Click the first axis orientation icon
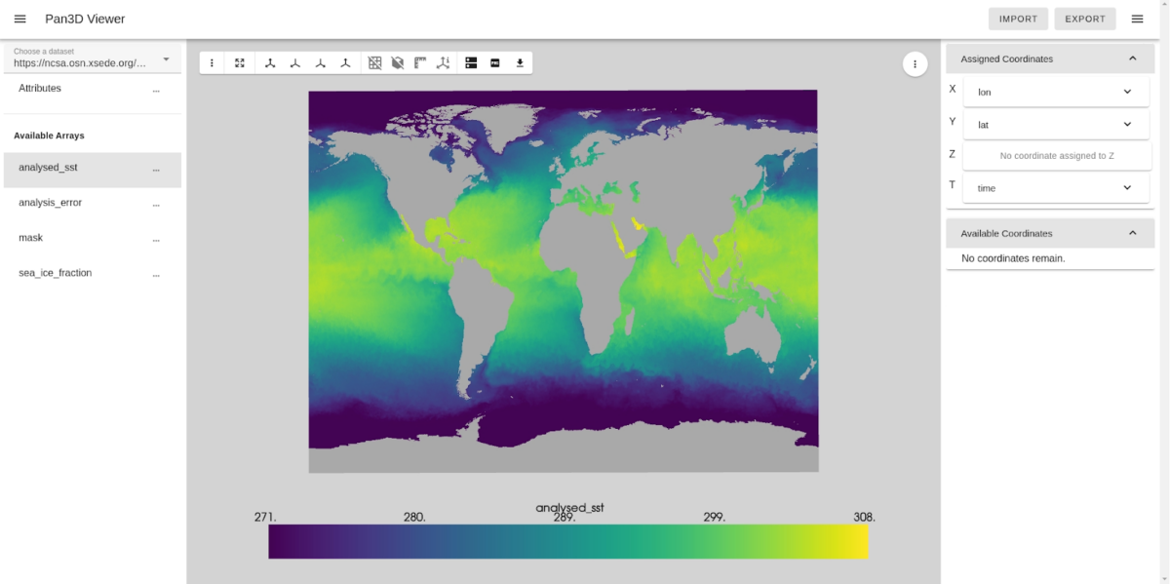 click(x=272, y=62)
